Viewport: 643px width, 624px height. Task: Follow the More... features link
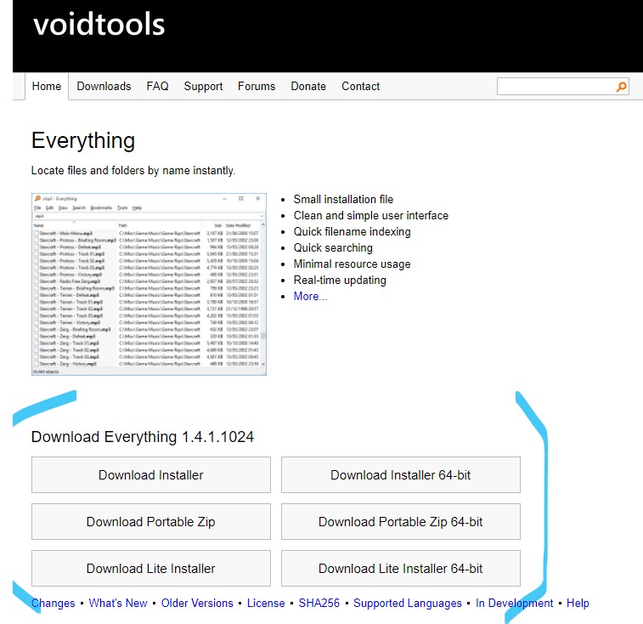click(310, 296)
